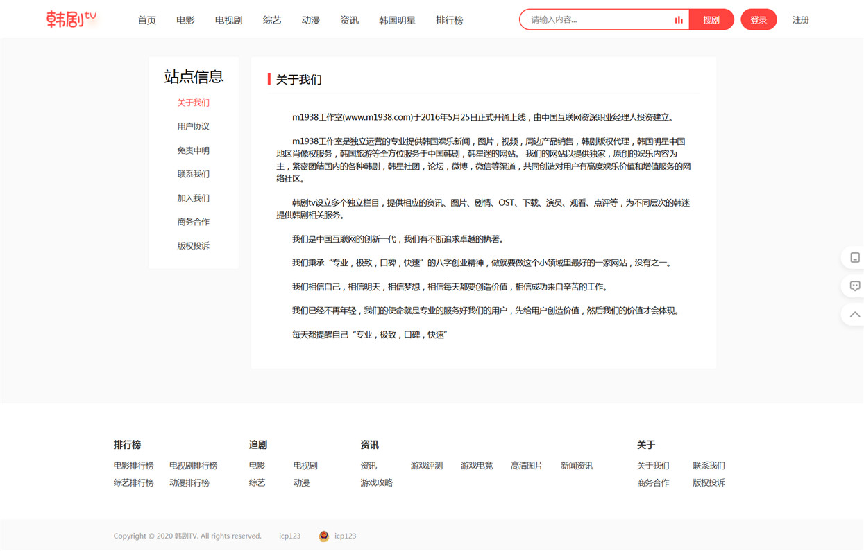Viewport: 864px width, 551px height.
Task: Click the footer heading 排行榜
Action: point(128,445)
